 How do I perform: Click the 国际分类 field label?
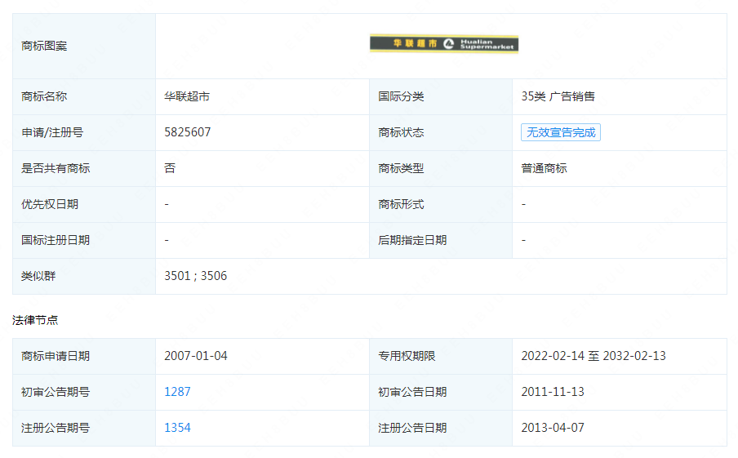401,96
